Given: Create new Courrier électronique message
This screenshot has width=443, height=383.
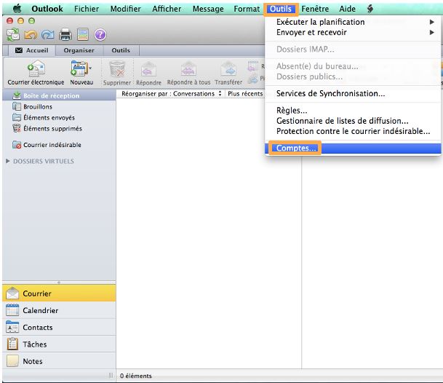Looking at the screenshot, I should click(36, 73).
